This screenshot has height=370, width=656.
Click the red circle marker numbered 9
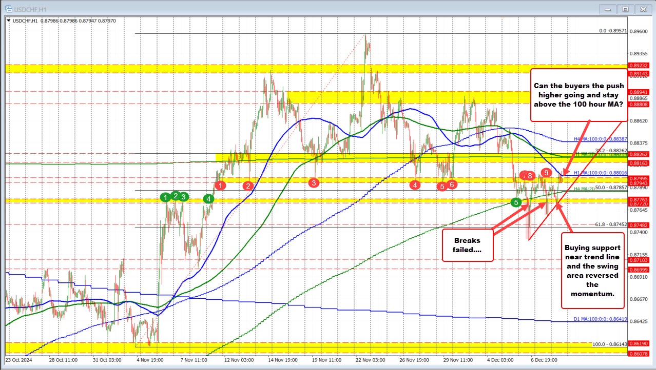547,173
